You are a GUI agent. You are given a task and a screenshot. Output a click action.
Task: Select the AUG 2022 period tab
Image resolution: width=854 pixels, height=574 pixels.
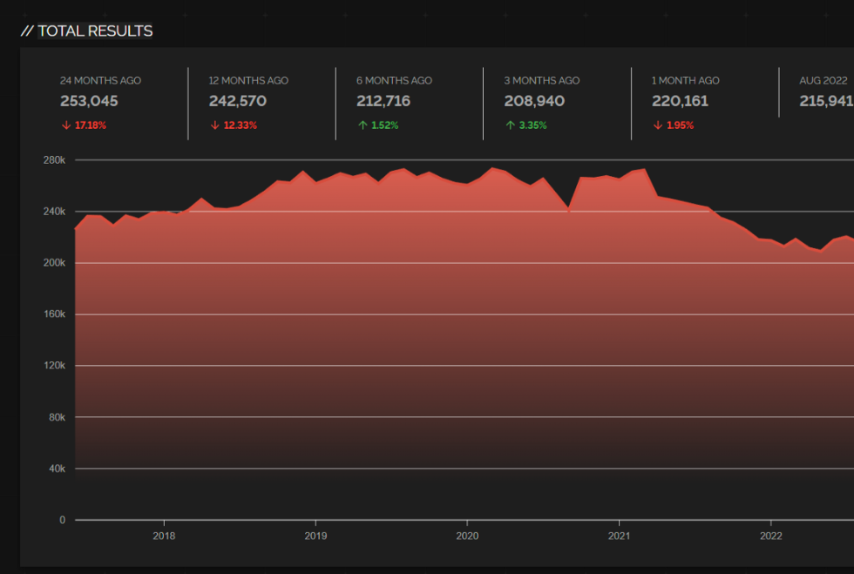(823, 80)
